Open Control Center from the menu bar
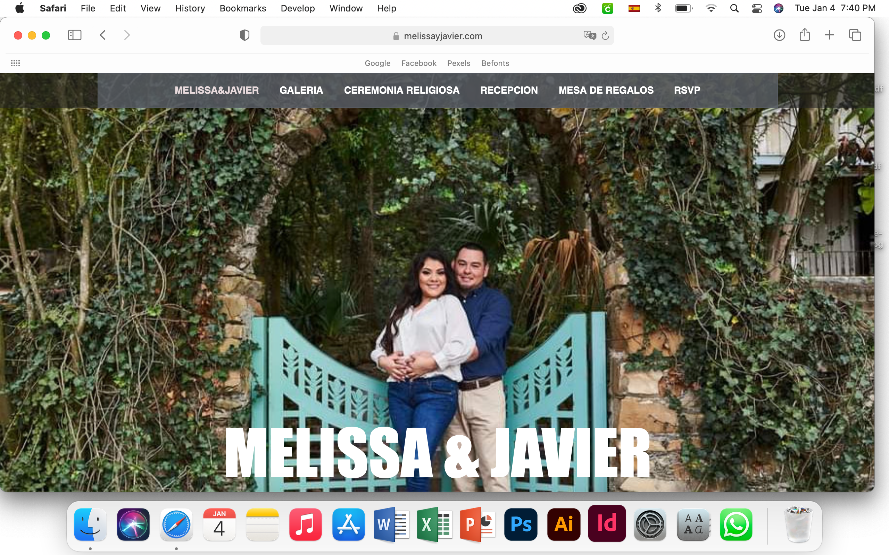This screenshot has height=555, width=889. [757, 8]
